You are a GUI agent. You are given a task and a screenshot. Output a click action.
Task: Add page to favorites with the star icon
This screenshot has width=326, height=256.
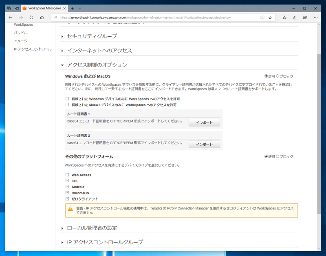pos(270,18)
